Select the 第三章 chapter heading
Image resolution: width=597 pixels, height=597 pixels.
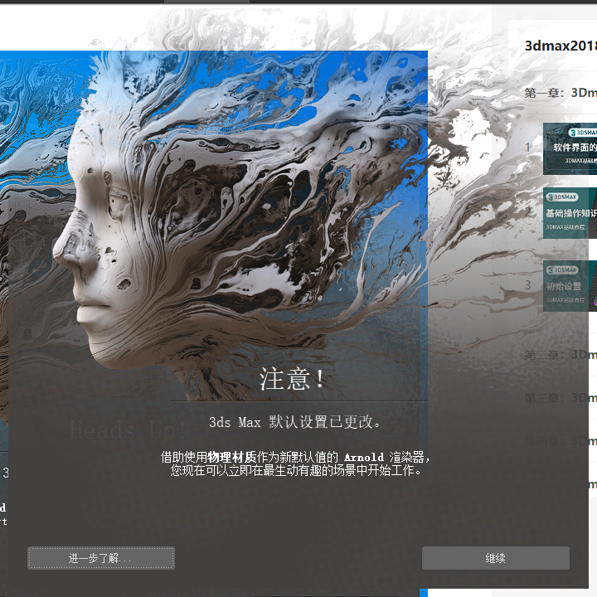coord(561,398)
